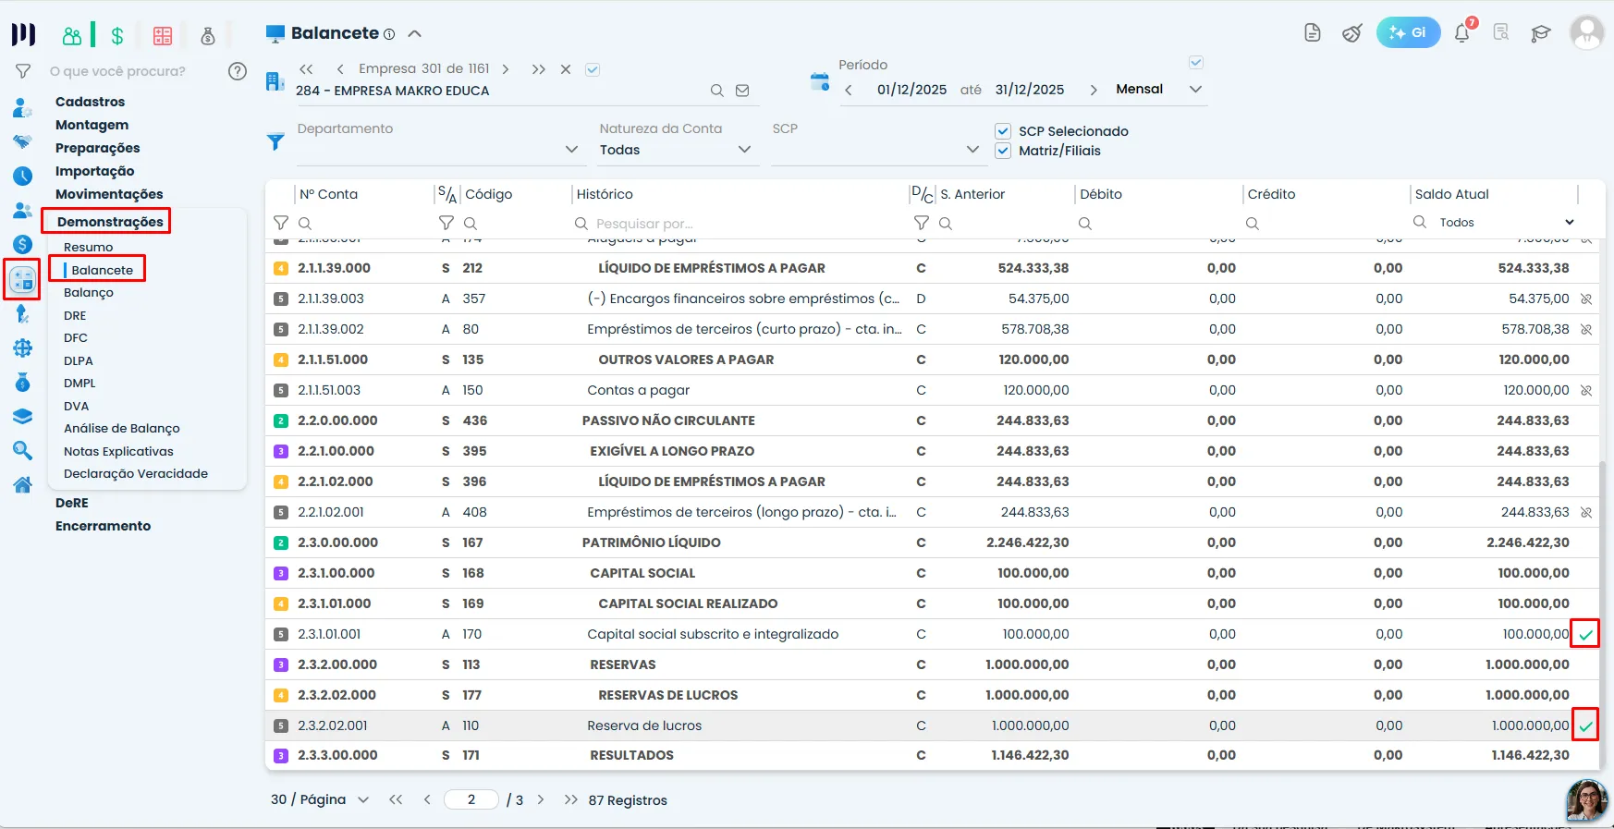Toggle the Matriz/Filiais checkbox
This screenshot has height=829, width=1614.
pos(1003,151)
